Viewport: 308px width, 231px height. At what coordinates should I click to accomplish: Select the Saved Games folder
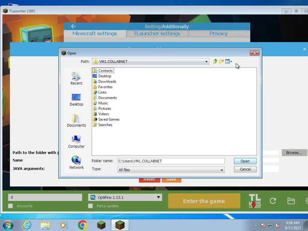(106, 119)
